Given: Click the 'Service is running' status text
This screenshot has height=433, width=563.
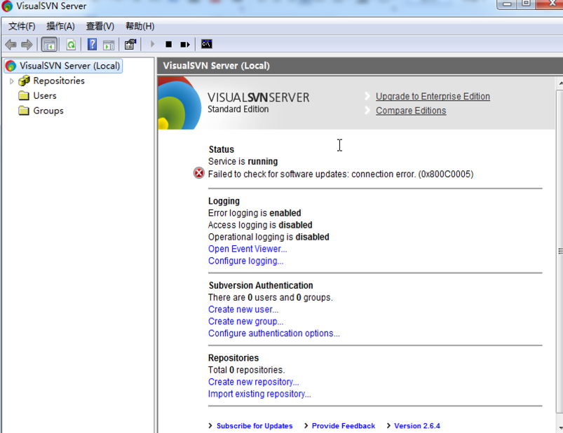Looking at the screenshot, I should [243, 161].
